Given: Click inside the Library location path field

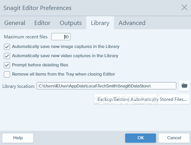Looking at the screenshot, I should pos(106,86).
